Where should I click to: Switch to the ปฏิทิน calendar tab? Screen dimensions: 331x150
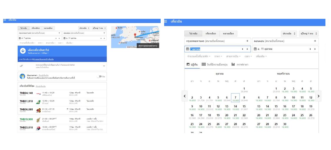point(192,64)
